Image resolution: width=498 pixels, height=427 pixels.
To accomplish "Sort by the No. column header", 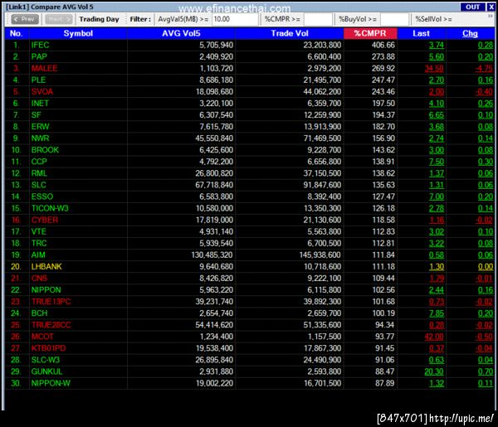I will point(17,33).
